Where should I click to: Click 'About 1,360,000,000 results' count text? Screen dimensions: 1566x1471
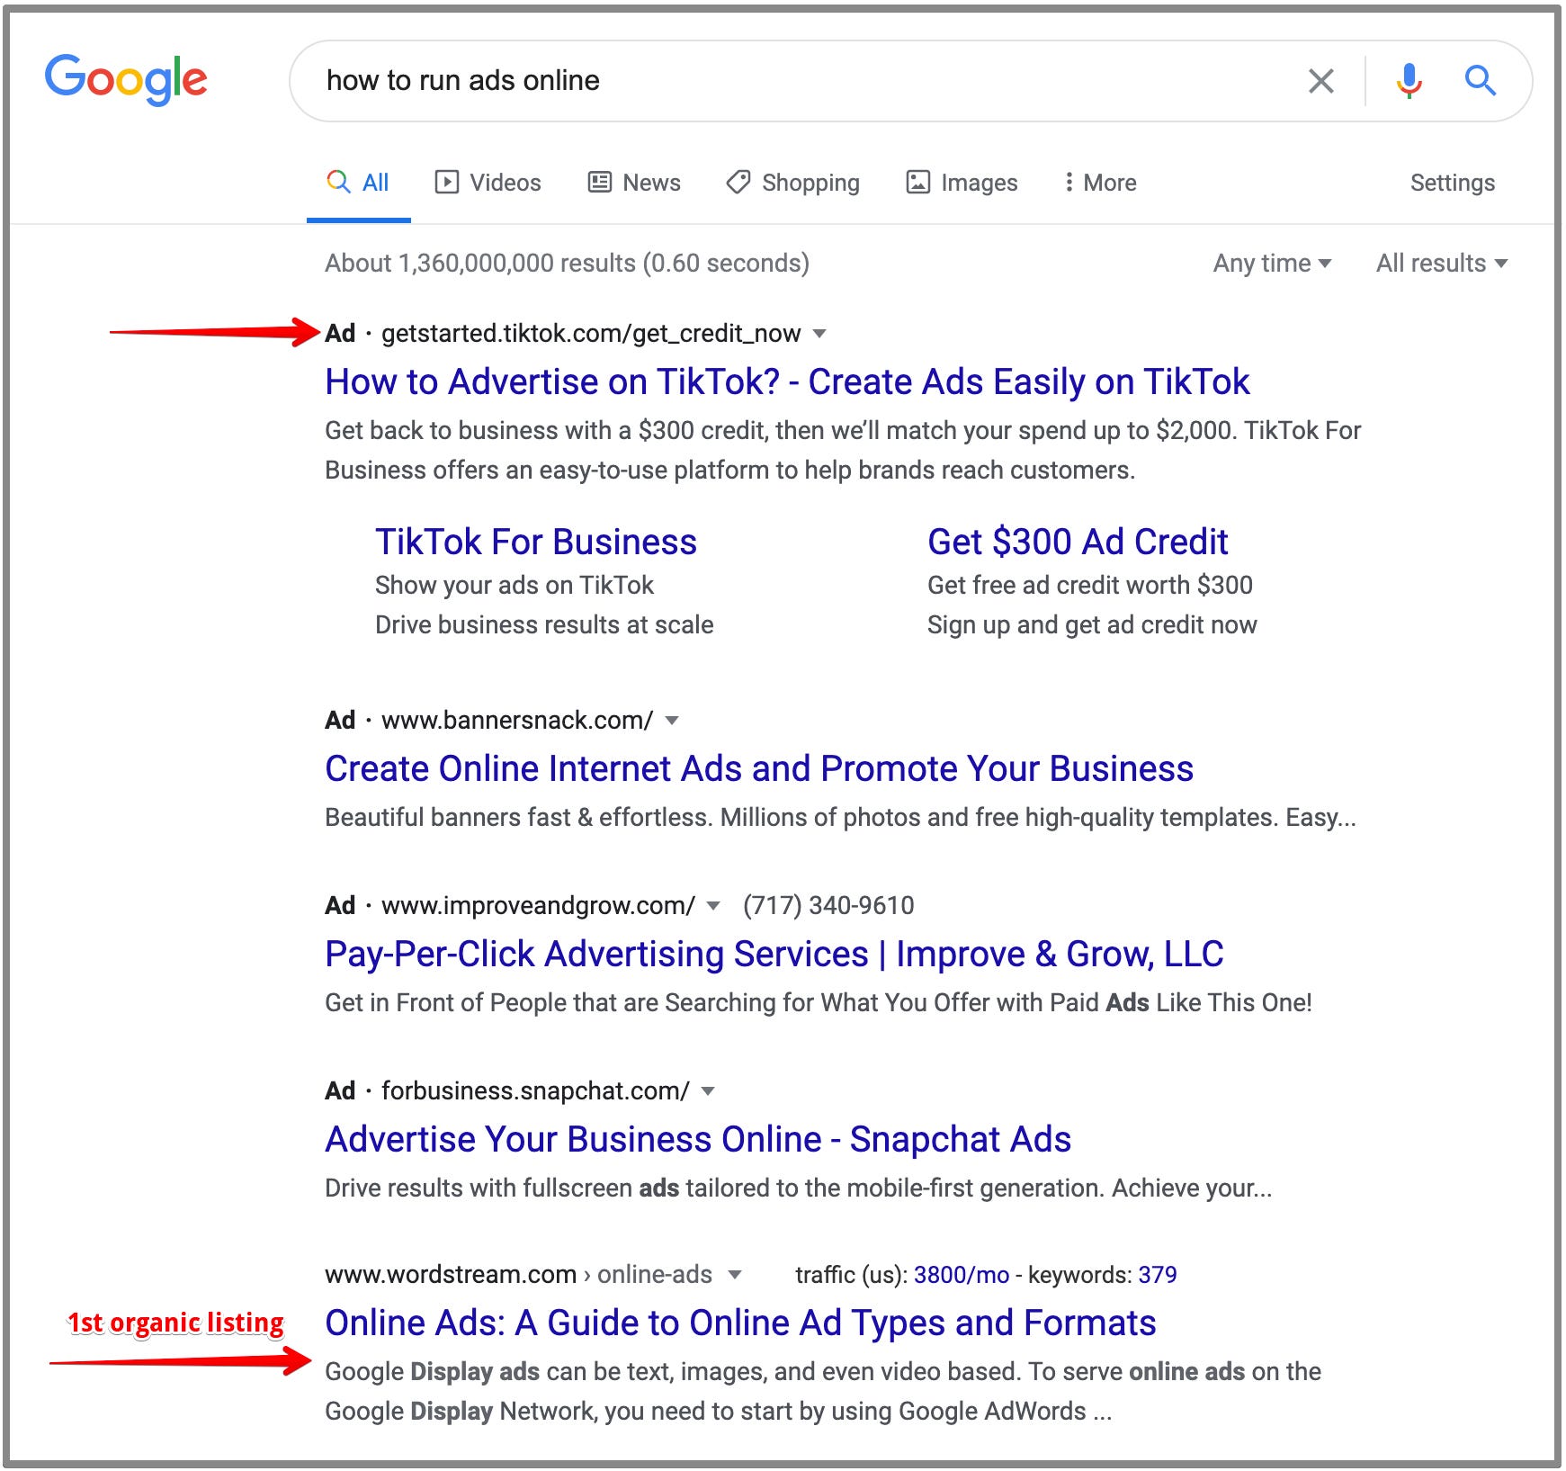(x=567, y=263)
